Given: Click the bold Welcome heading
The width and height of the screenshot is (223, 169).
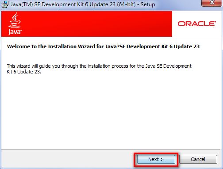Looking at the screenshot, I should 103,46.
